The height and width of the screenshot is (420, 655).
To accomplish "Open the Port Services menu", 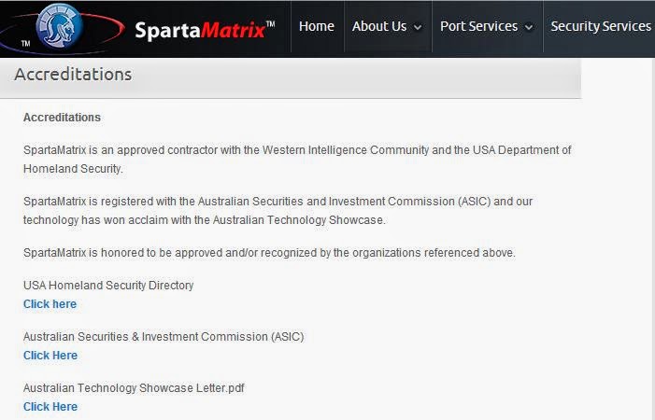I will 478,26.
